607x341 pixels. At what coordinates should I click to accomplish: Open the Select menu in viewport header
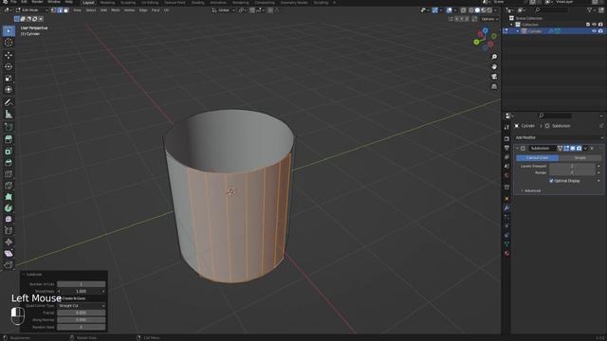91,10
